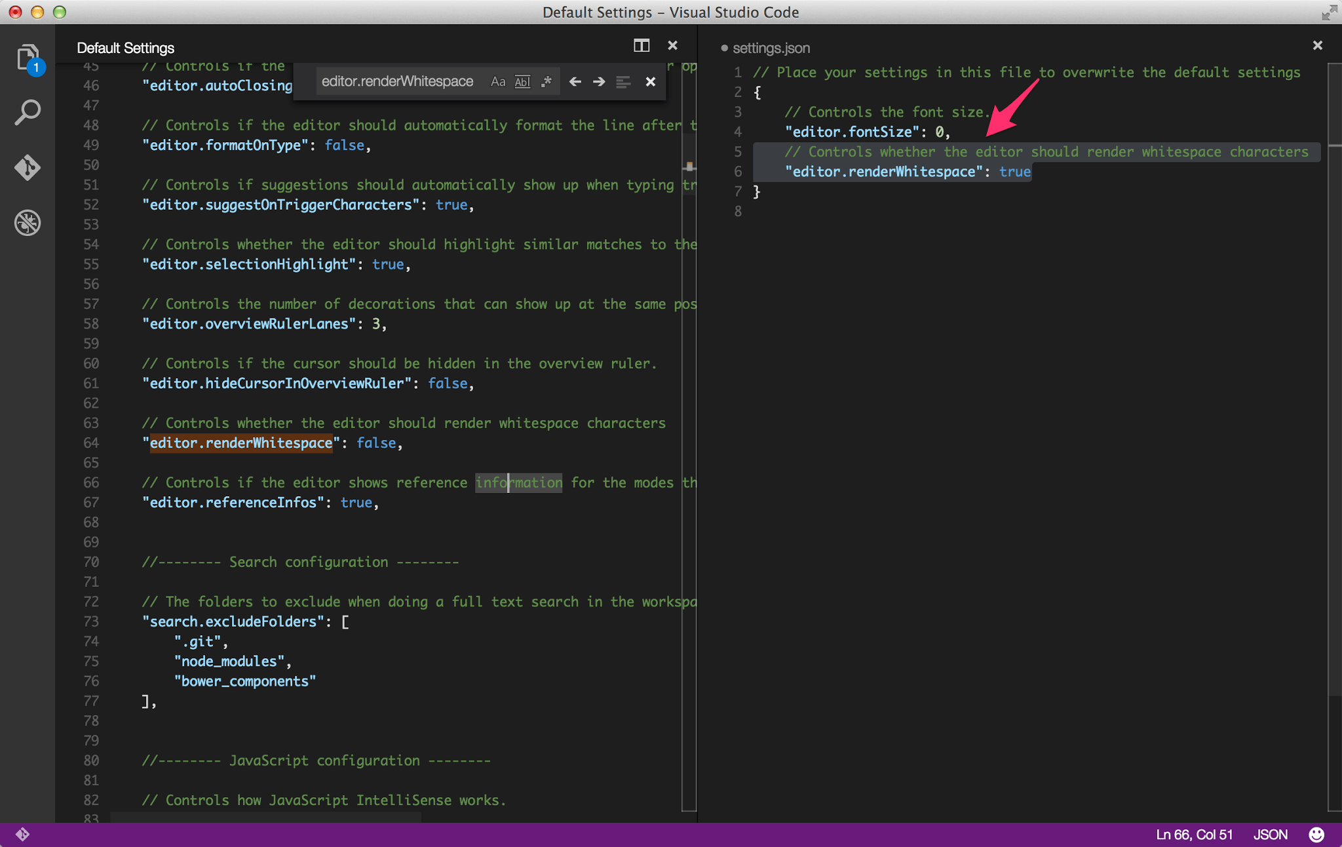The width and height of the screenshot is (1342, 847).
Task: Click the split editor icon
Action: click(x=642, y=46)
